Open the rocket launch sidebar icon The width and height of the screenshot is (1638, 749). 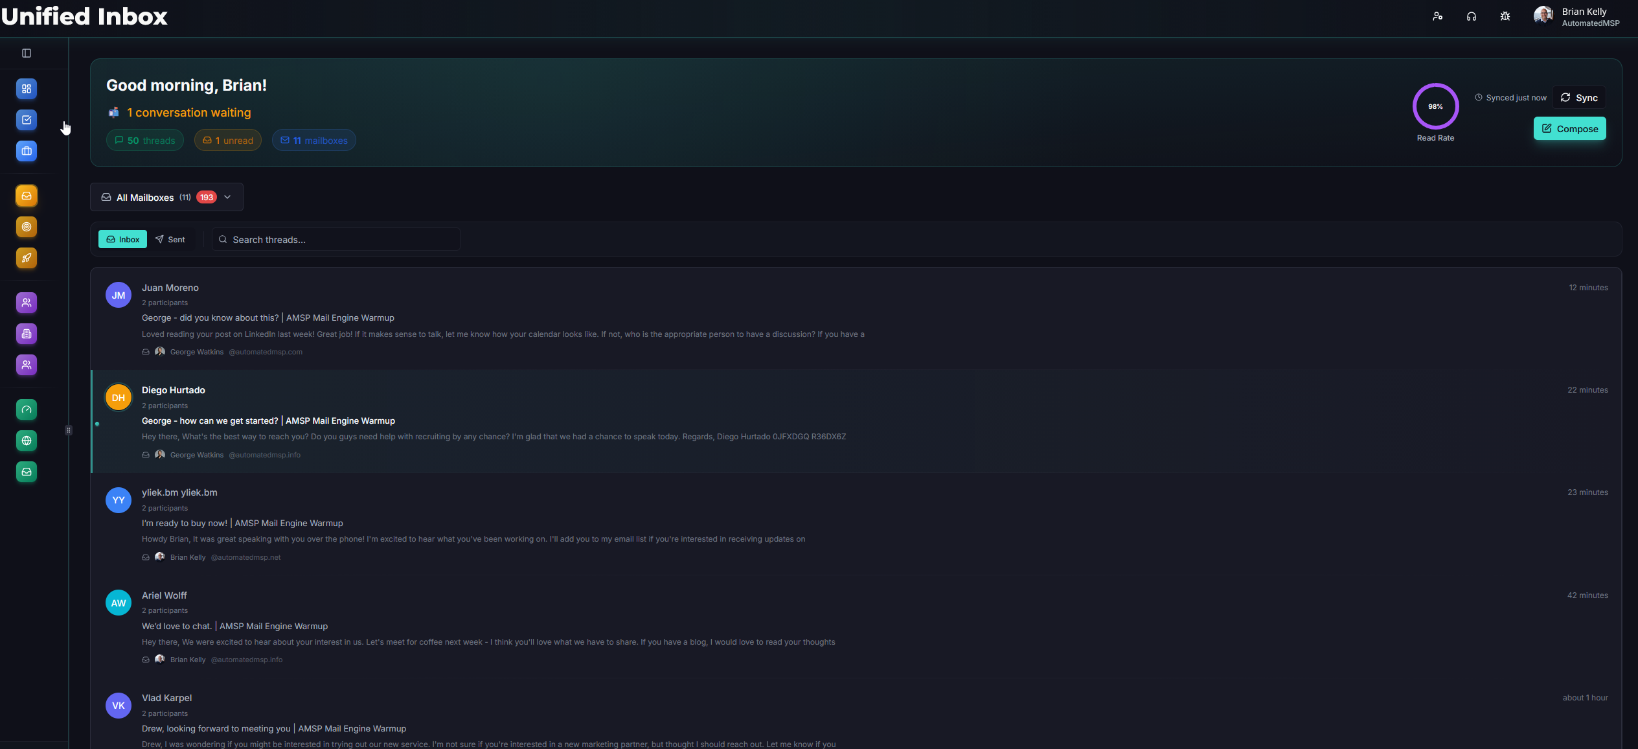coord(27,258)
